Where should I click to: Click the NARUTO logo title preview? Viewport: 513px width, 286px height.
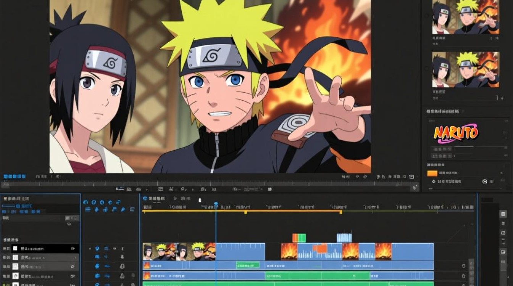point(456,133)
